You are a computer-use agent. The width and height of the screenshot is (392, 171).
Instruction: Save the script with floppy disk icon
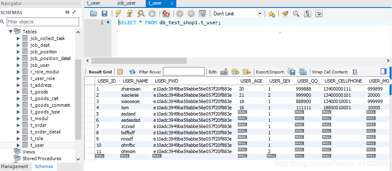[x=104, y=14]
